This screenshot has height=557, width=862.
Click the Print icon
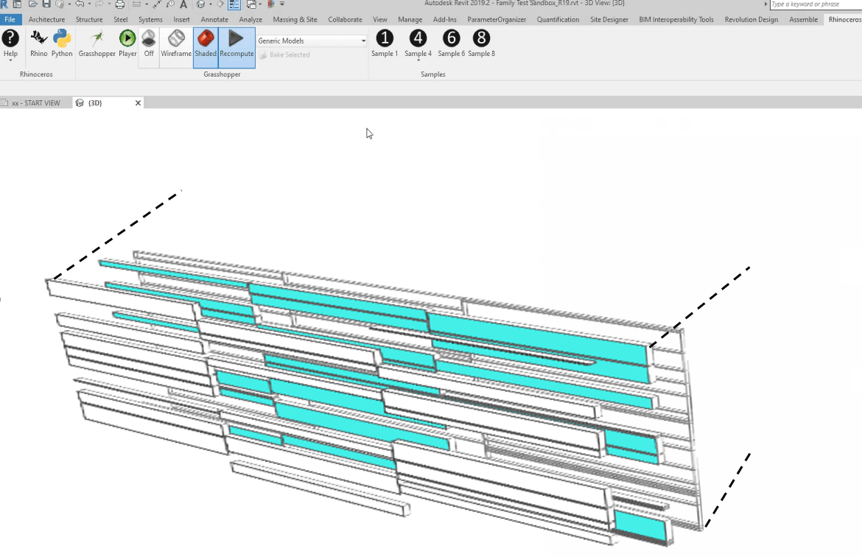(x=120, y=4)
